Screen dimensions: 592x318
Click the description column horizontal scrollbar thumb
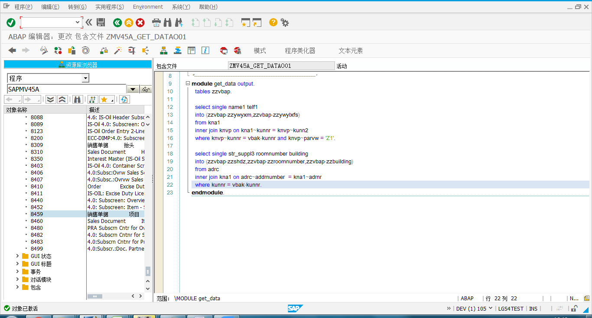[x=95, y=296]
